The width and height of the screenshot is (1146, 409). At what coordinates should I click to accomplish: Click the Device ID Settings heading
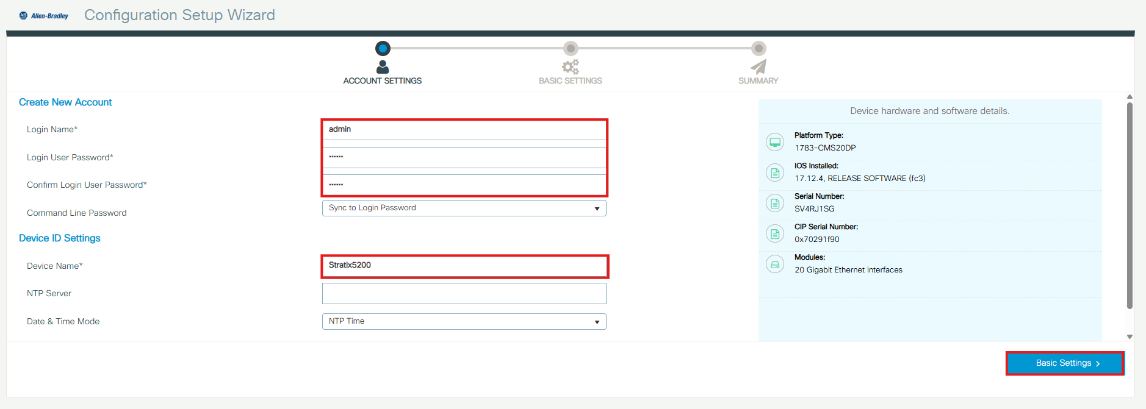(x=60, y=238)
